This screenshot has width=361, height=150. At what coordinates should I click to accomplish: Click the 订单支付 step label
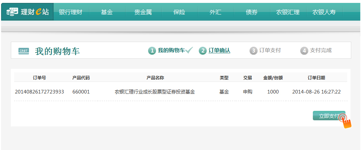tap(270, 51)
